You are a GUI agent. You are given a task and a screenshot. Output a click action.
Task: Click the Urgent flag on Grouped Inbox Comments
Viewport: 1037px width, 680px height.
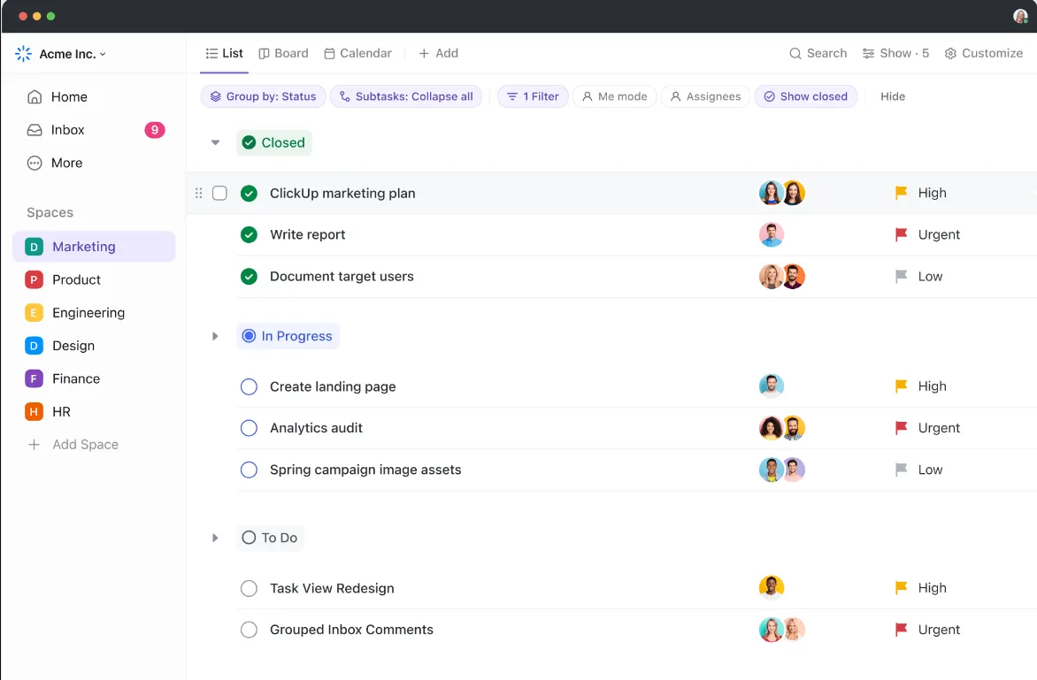(901, 629)
